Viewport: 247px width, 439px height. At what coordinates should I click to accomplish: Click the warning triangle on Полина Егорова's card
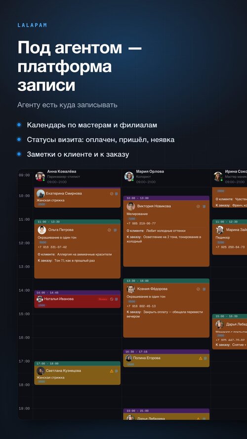[200, 358]
